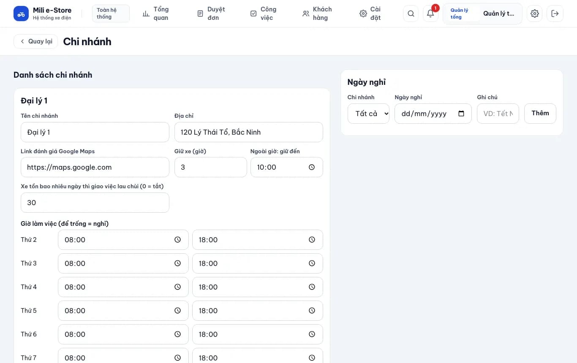Viewport: 577px width, 363px height.
Task: Open notifications bell with badge 1
Action: (x=430, y=14)
